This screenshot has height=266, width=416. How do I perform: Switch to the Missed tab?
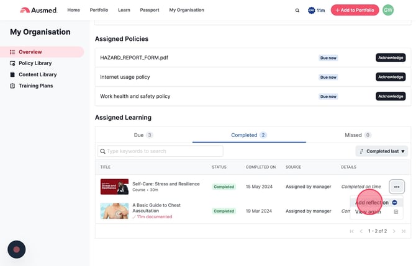point(358,135)
